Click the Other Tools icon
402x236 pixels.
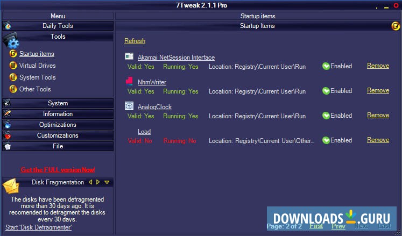13,89
